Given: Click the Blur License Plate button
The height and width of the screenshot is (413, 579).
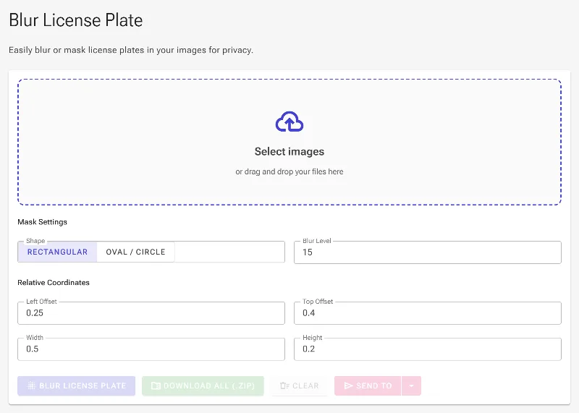Looking at the screenshot, I should (77, 386).
